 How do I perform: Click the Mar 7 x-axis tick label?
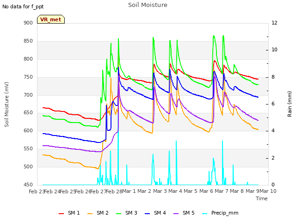(x=221, y=191)
